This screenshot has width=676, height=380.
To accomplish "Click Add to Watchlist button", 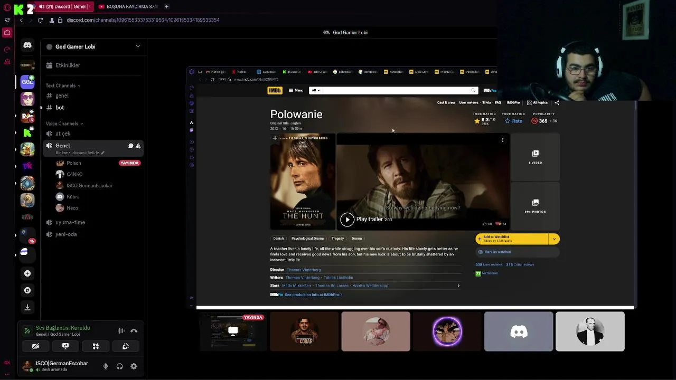I will point(512,239).
